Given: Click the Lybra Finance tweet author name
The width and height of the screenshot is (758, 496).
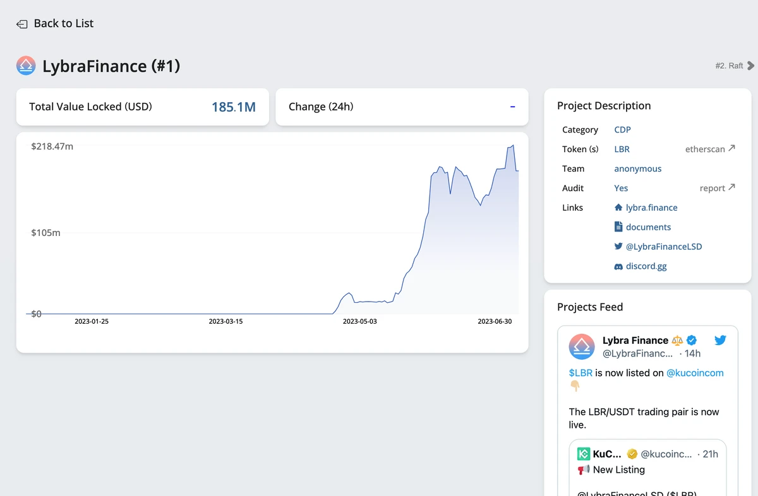Looking at the screenshot, I should point(635,340).
